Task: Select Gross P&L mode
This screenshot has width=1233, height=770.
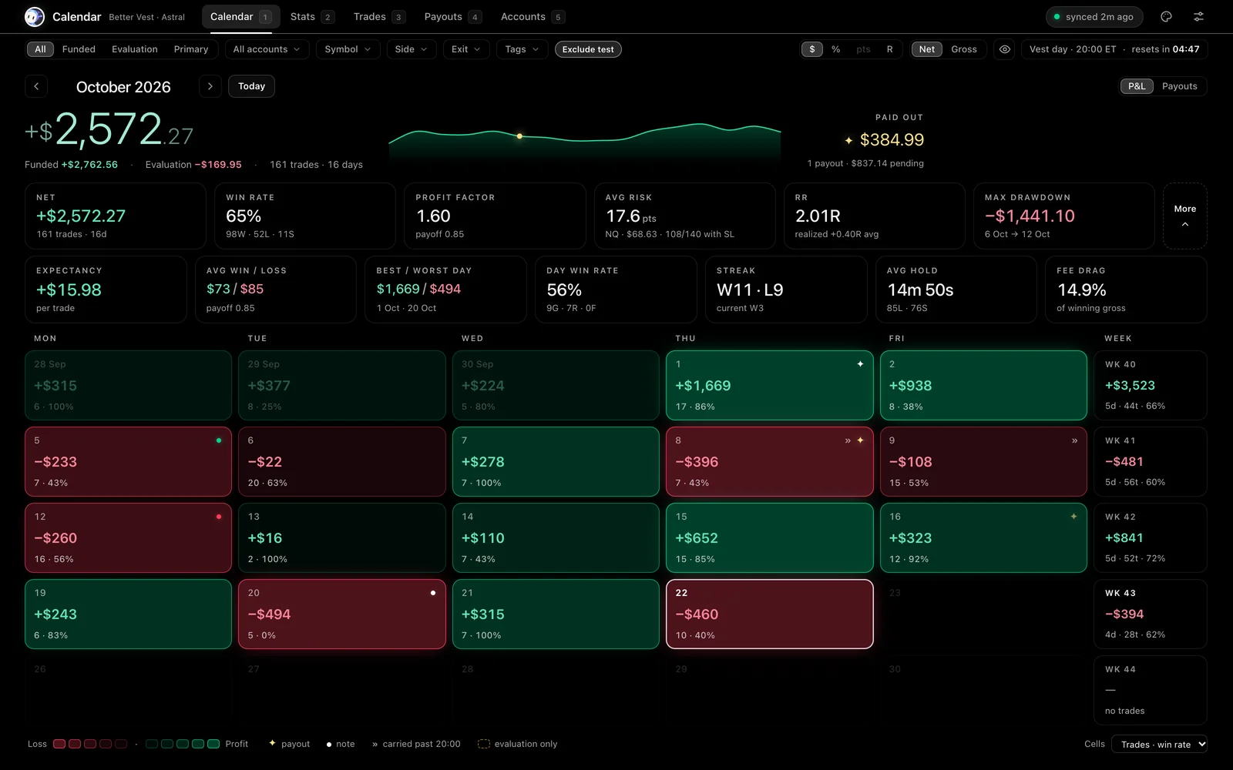Action: [963, 49]
